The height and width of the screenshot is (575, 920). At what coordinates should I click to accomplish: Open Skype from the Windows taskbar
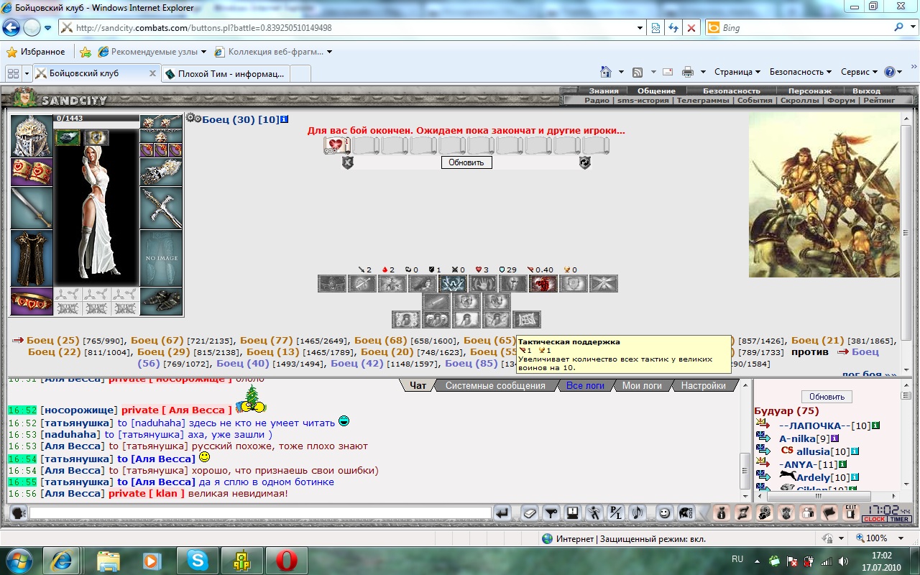pyautogui.click(x=197, y=560)
